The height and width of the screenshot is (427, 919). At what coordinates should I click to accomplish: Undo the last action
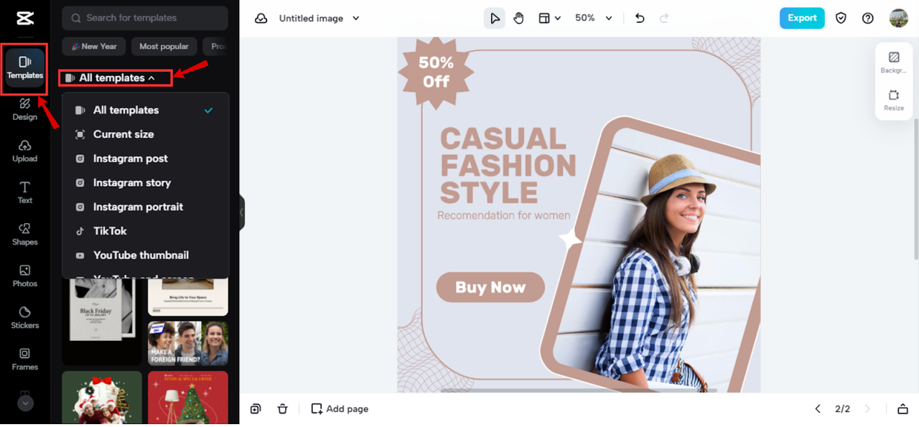point(640,19)
